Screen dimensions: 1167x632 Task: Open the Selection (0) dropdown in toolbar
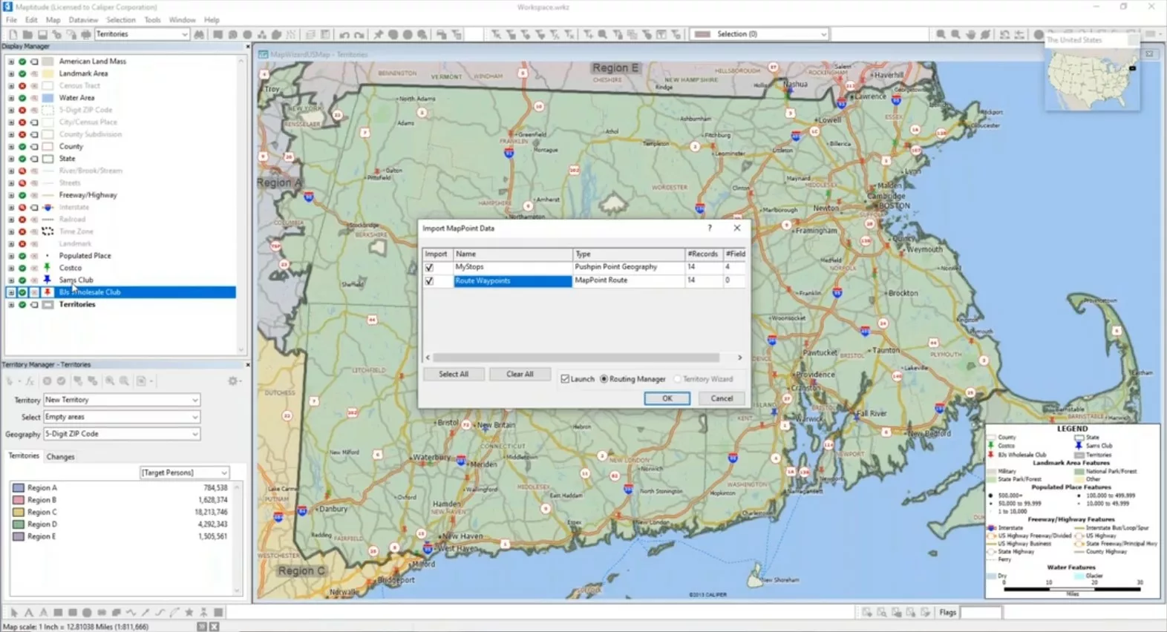(823, 34)
